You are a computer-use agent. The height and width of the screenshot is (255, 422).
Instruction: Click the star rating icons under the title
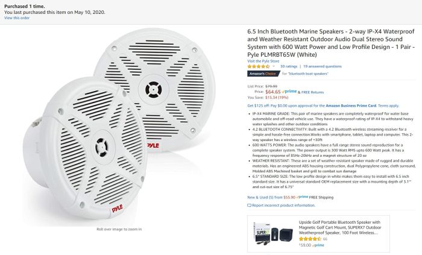[259, 66]
